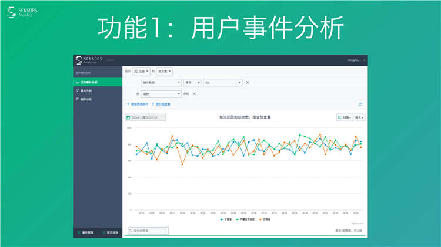Open the 注册 event dropdown
This screenshot has width=441, height=247.
(141, 71)
